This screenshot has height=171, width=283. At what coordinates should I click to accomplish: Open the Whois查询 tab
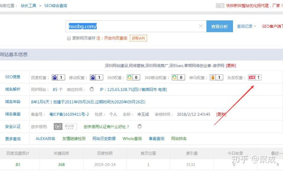click(132, 138)
